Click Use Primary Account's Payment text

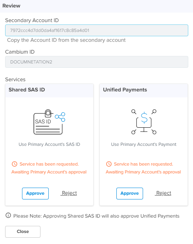(143, 144)
